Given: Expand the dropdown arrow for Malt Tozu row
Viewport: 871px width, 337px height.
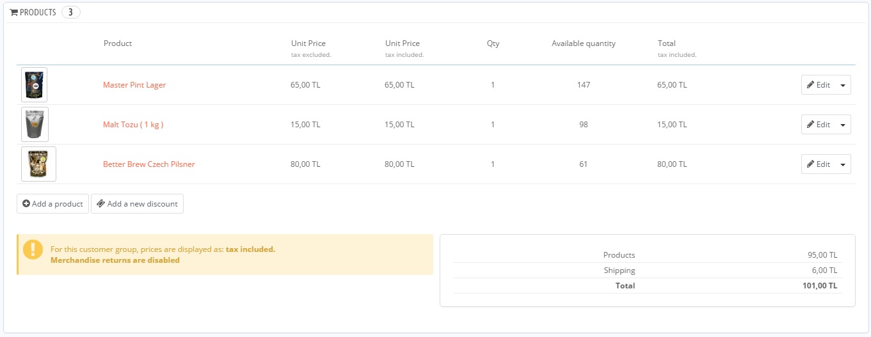Looking at the screenshot, I should pos(842,125).
